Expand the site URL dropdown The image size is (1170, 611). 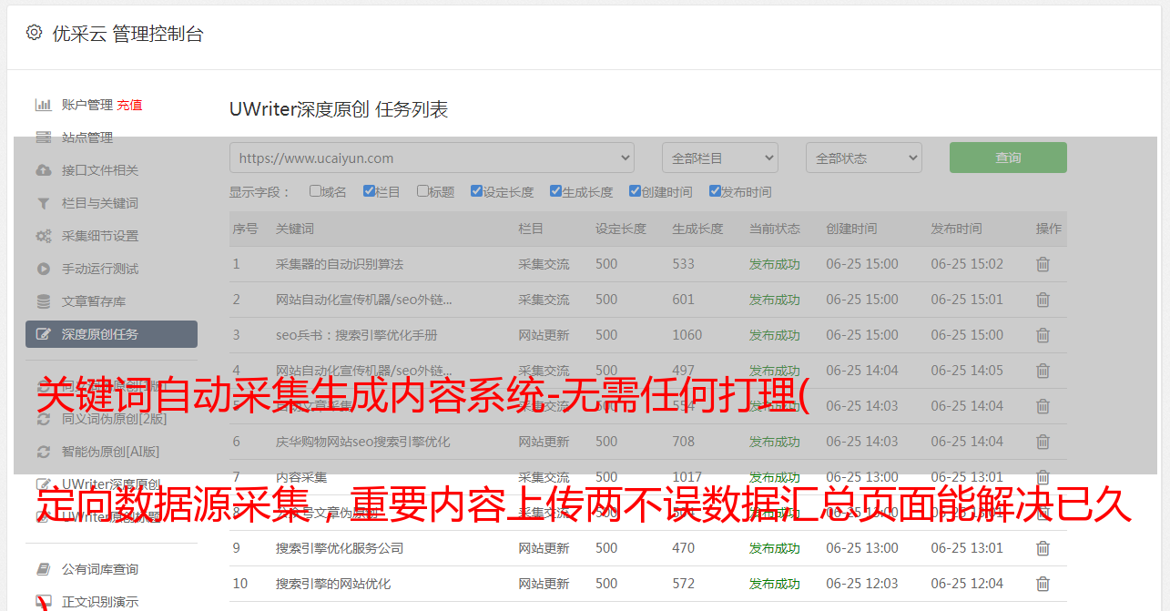[432, 158]
